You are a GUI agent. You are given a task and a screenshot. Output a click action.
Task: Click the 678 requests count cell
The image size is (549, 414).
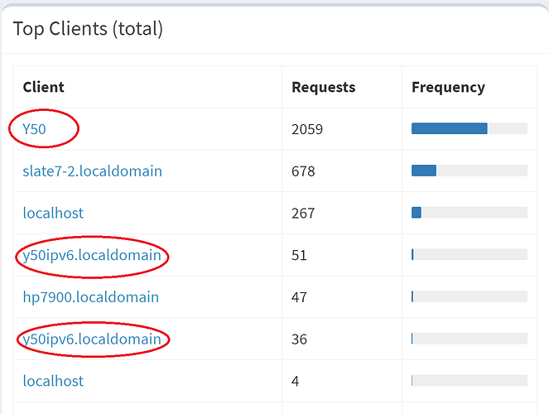(303, 171)
